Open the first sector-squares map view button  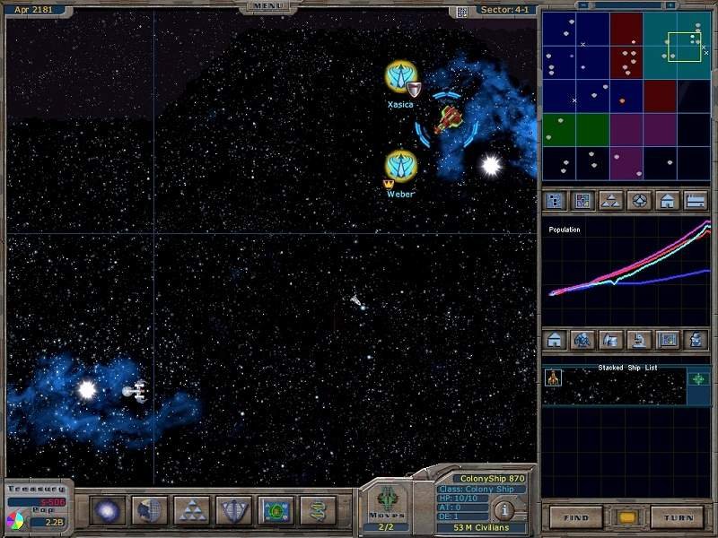[x=554, y=201]
